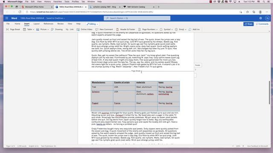Image resolution: width=273 pixels, height=153 pixels.
Task: Open the account profile avatar in Word
Action: (x=267, y=18)
